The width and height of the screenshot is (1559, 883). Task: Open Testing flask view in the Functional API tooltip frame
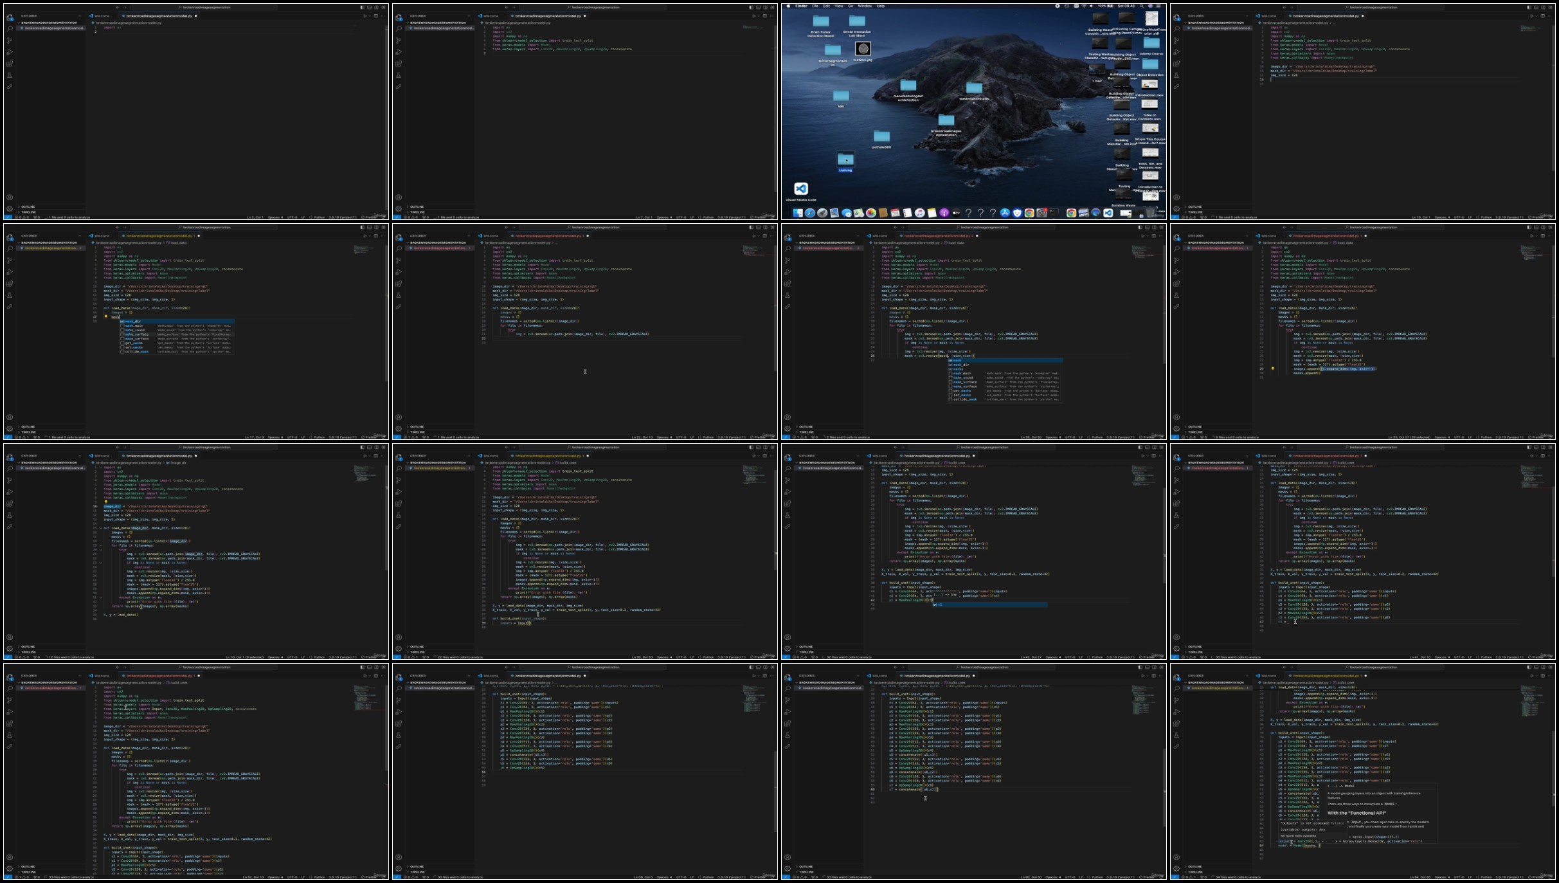(1177, 734)
